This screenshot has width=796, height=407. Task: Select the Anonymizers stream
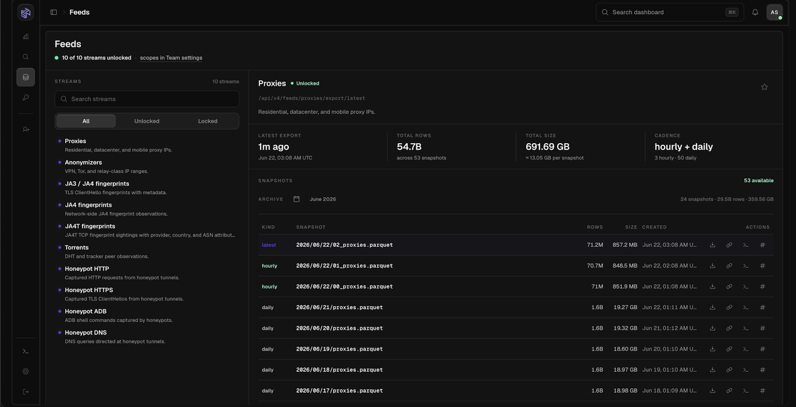coord(147,166)
